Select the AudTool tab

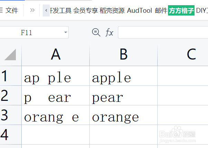point(139,10)
